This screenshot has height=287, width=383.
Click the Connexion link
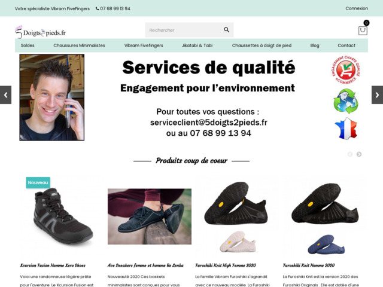pyautogui.click(x=357, y=8)
